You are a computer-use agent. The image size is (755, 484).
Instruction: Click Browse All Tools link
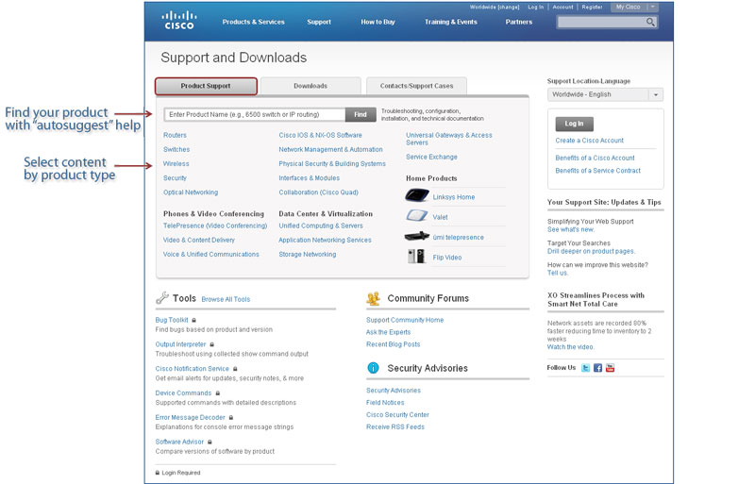(x=226, y=299)
